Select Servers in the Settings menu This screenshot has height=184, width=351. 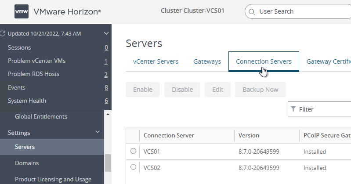[52, 147]
